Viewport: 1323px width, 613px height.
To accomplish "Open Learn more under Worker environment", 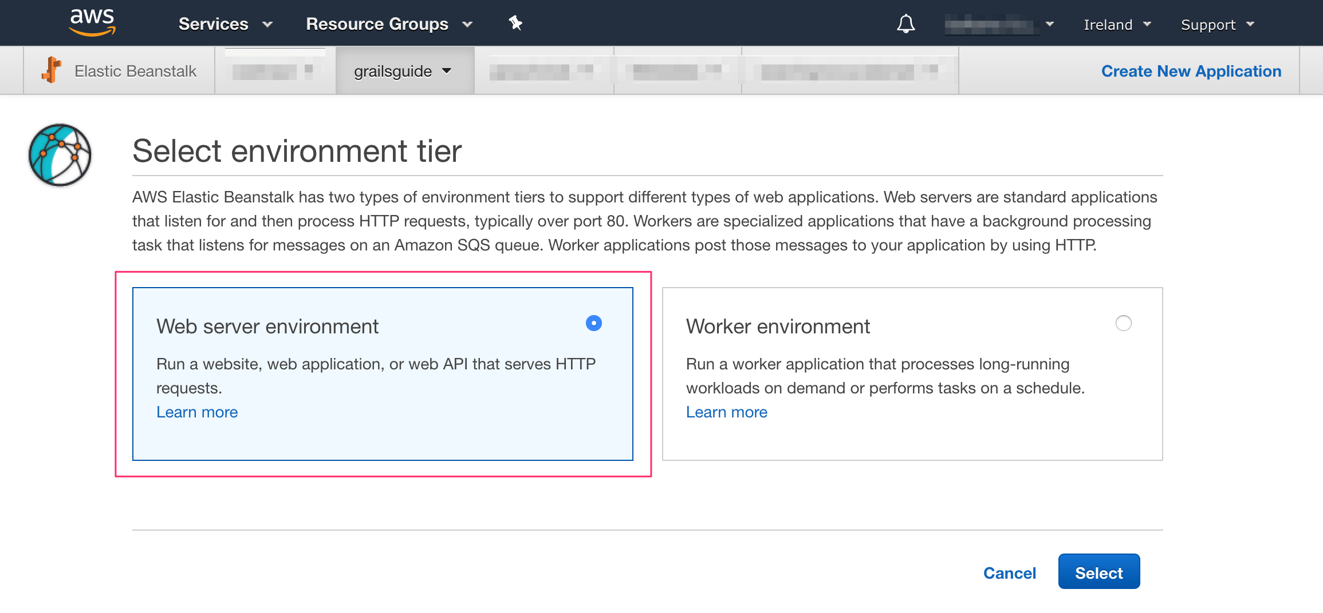I will click(727, 412).
